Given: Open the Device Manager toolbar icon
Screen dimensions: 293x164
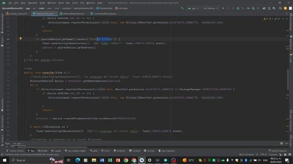Looking at the screenshot, I should tap(269, 8).
